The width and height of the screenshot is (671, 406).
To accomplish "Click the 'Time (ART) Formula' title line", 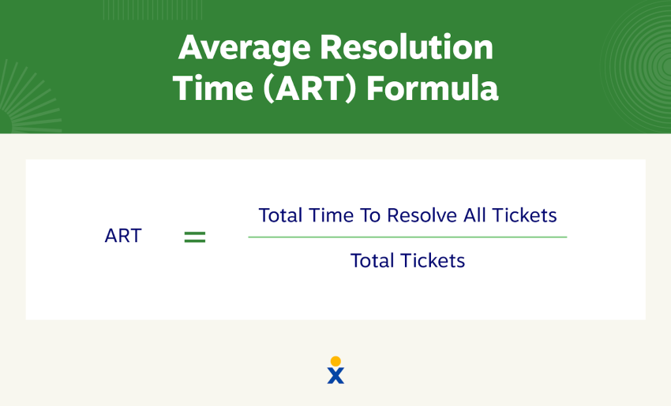I will pyautogui.click(x=335, y=88).
